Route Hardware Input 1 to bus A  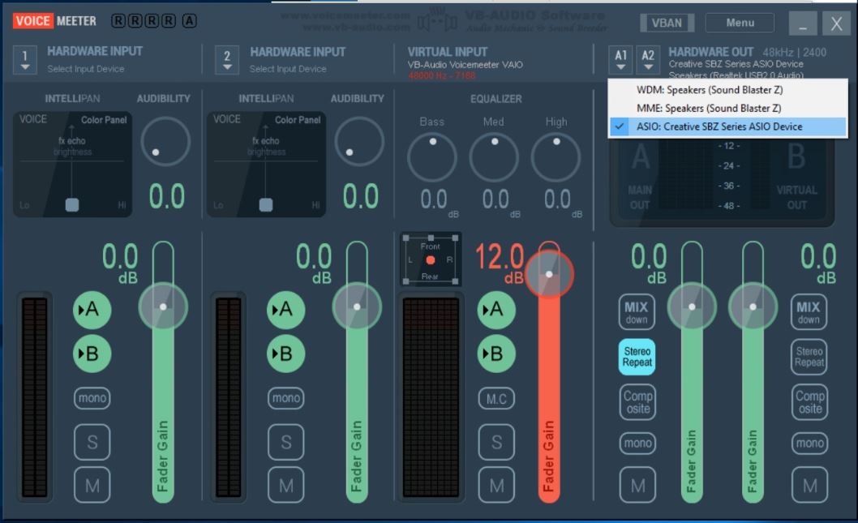(92, 310)
